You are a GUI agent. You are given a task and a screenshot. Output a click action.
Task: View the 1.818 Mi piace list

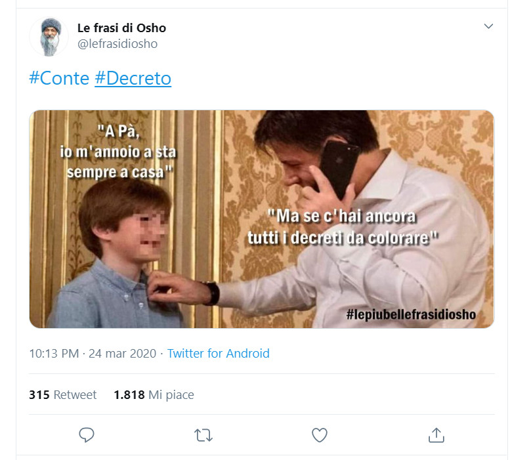pyautogui.click(x=154, y=394)
